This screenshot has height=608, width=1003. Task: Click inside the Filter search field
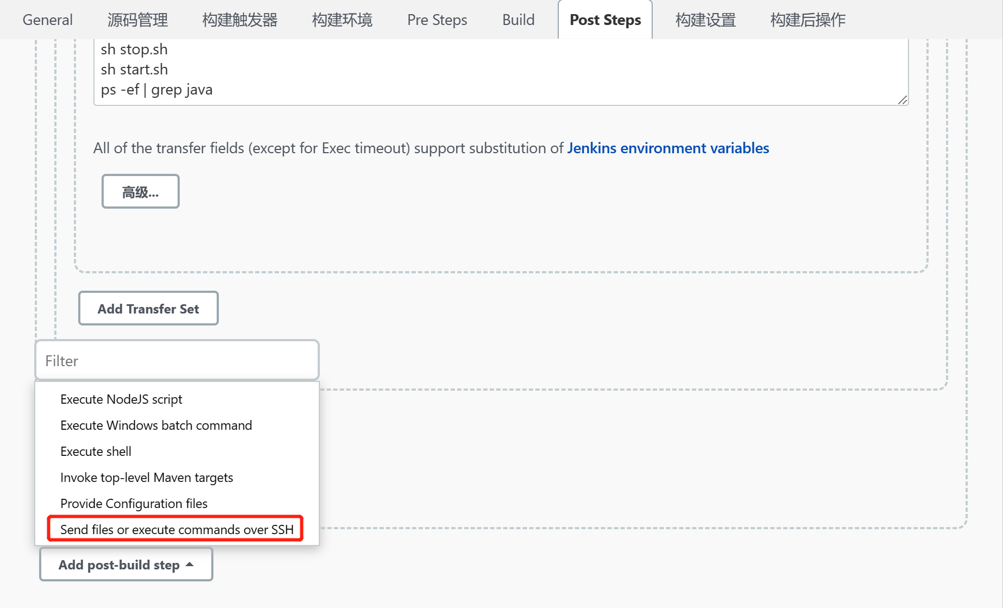click(176, 360)
